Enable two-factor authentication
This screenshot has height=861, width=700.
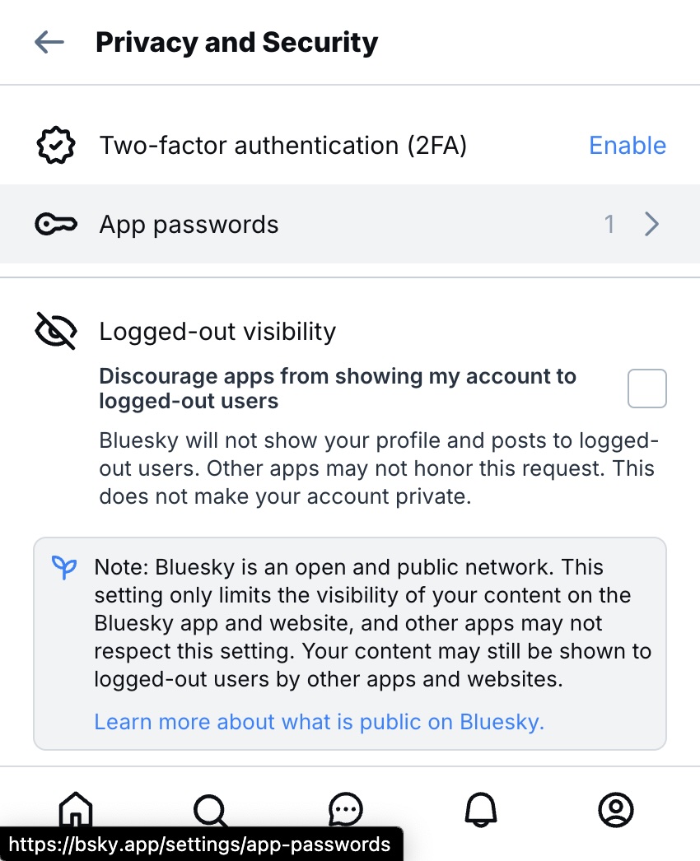pyautogui.click(x=628, y=146)
